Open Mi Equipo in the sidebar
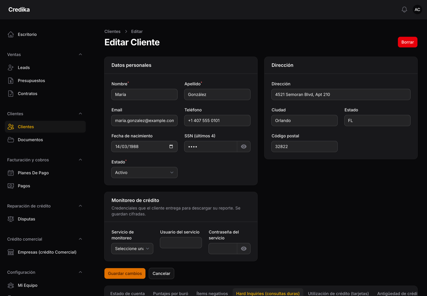Image resolution: width=427 pixels, height=296 pixels. click(x=45, y=285)
